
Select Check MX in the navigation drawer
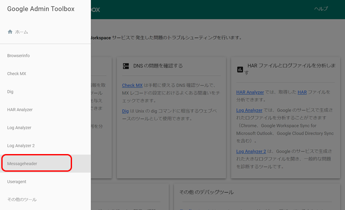[x=17, y=74]
